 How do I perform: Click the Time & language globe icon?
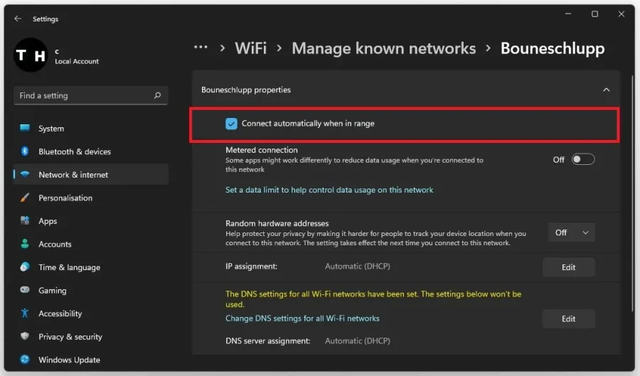pyautogui.click(x=25, y=267)
